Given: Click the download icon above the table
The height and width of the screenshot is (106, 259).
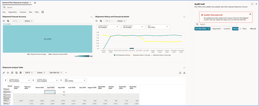Looking at the screenshot, I should 185,72.
